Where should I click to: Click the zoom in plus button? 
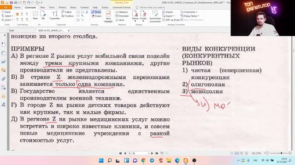pyautogui.click(x=290, y=153)
